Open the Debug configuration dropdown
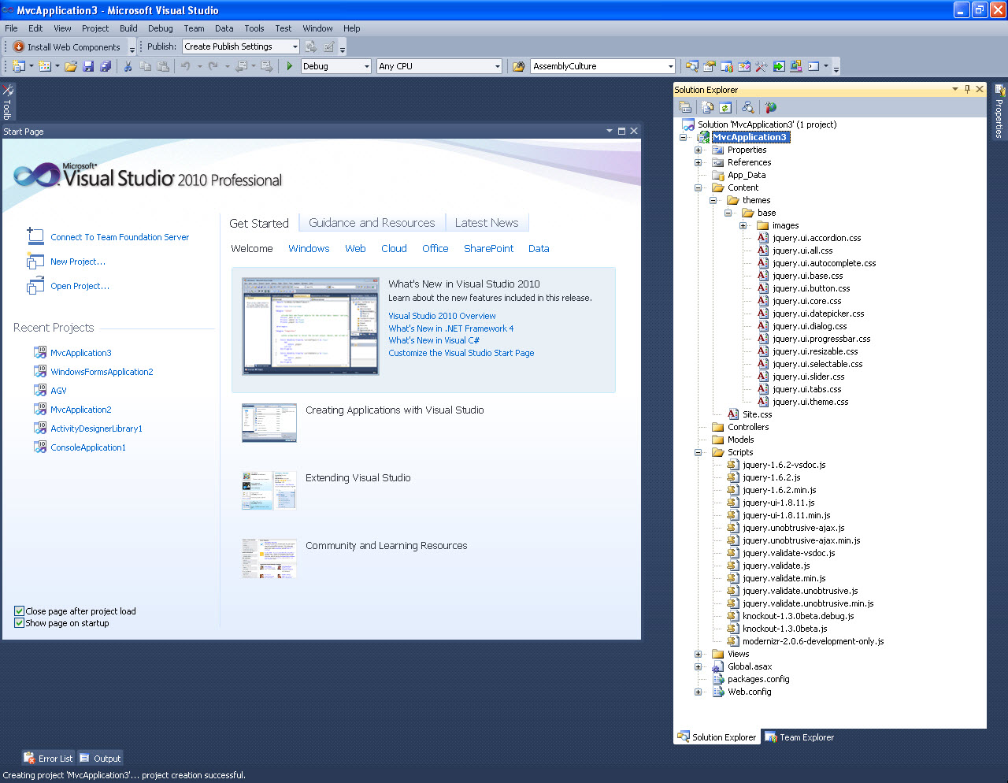 pos(367,66)
